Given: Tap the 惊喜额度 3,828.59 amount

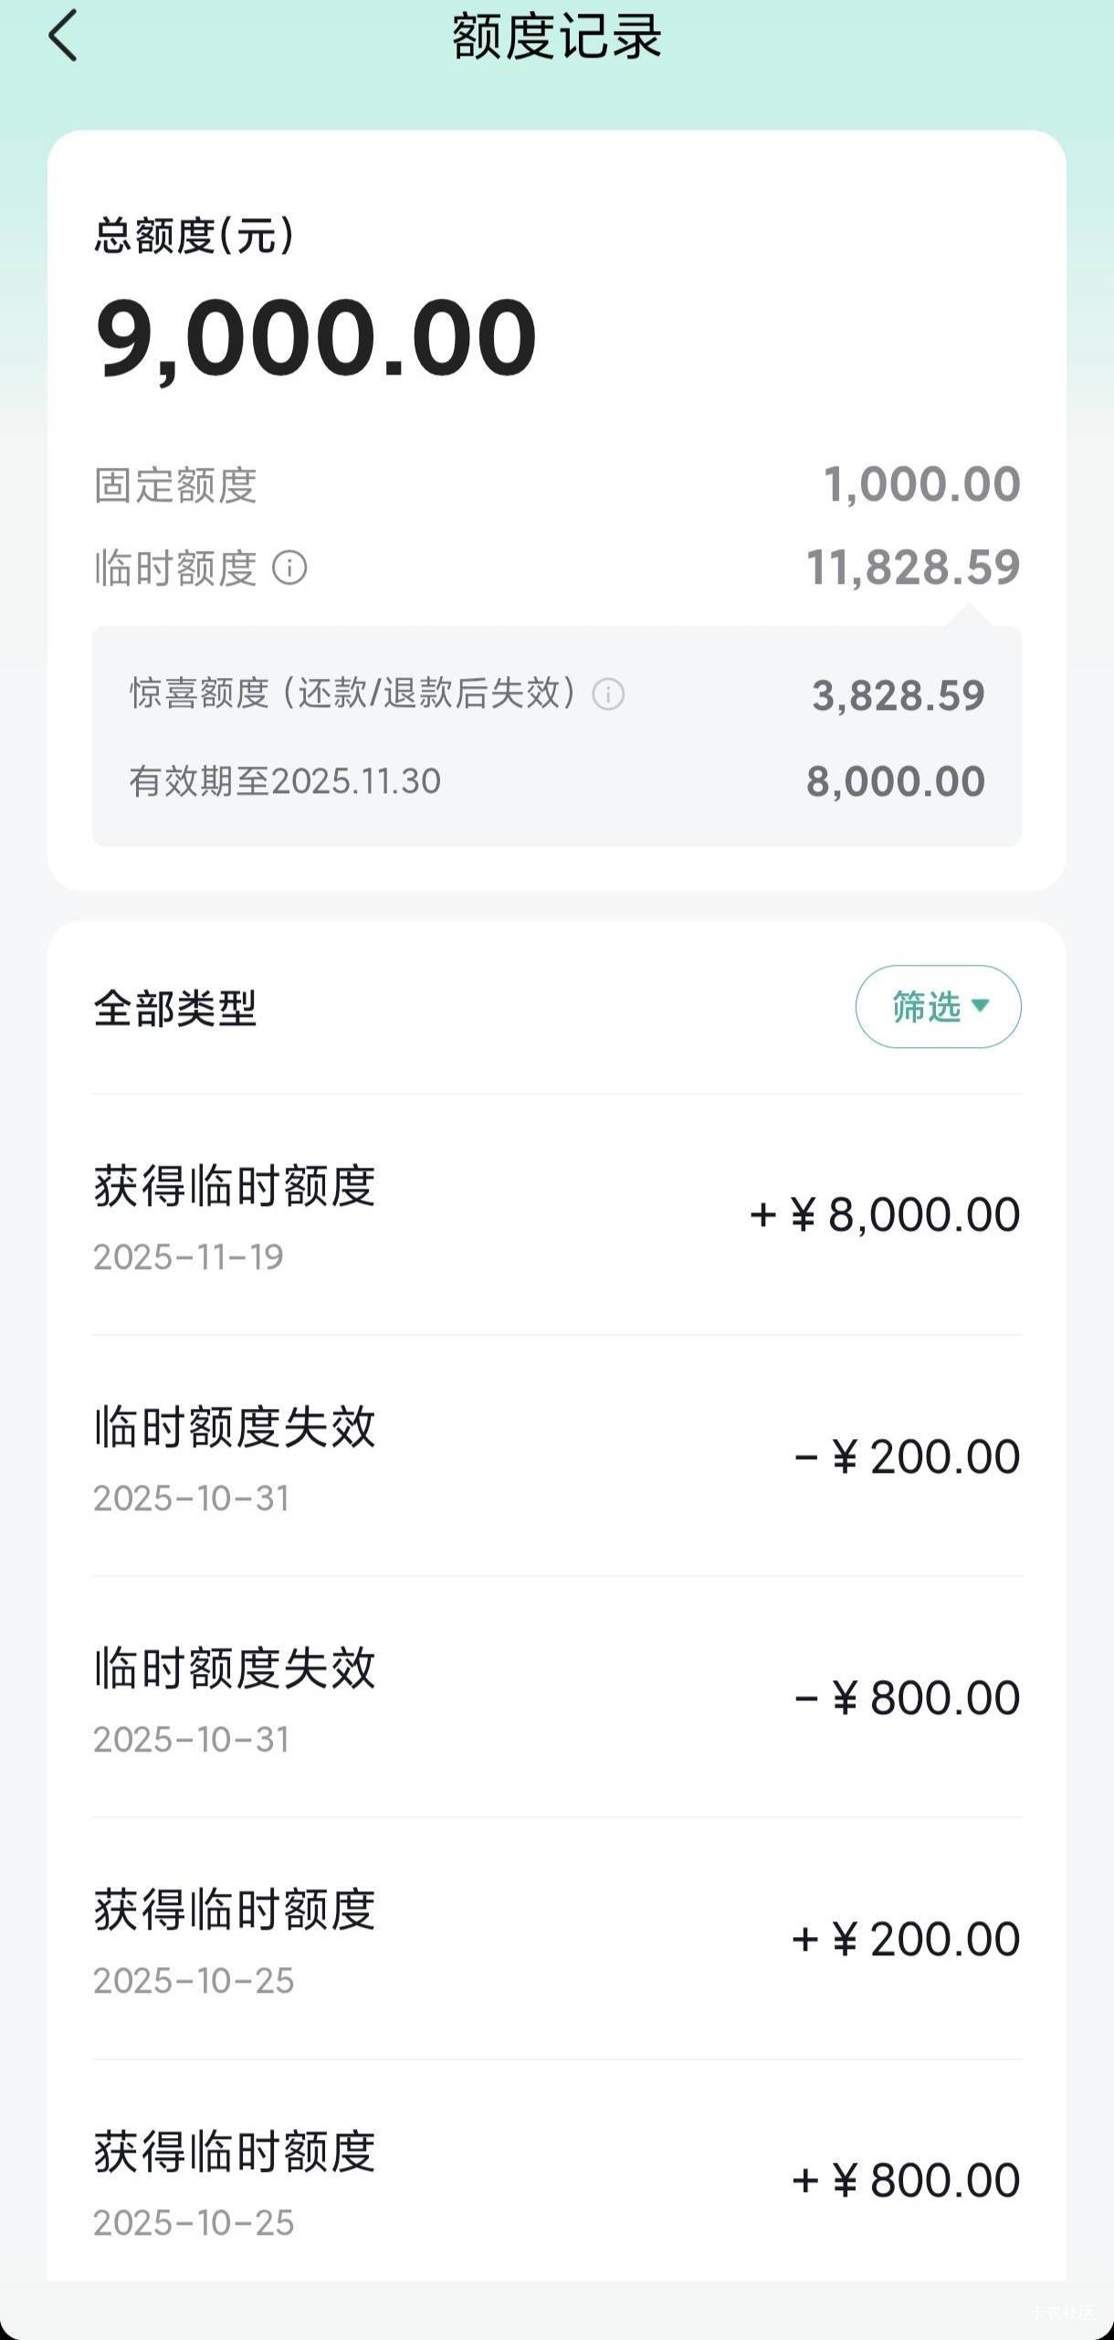Looking at the screenshot, I should point(899,695).
